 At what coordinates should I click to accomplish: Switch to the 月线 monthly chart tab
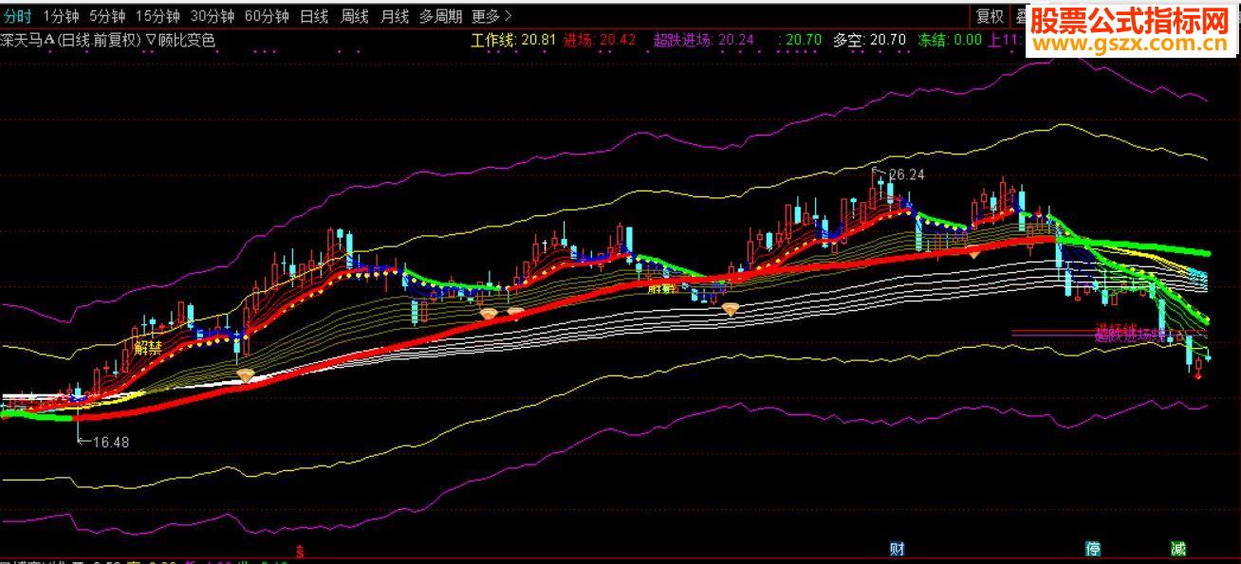pyautogui.click(x=395, y=16)
